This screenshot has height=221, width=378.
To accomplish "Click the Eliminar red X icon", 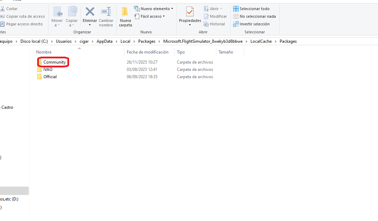I will 90,12.
